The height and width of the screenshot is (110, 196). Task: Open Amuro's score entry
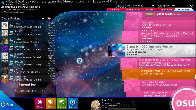(x=28, y=56)
